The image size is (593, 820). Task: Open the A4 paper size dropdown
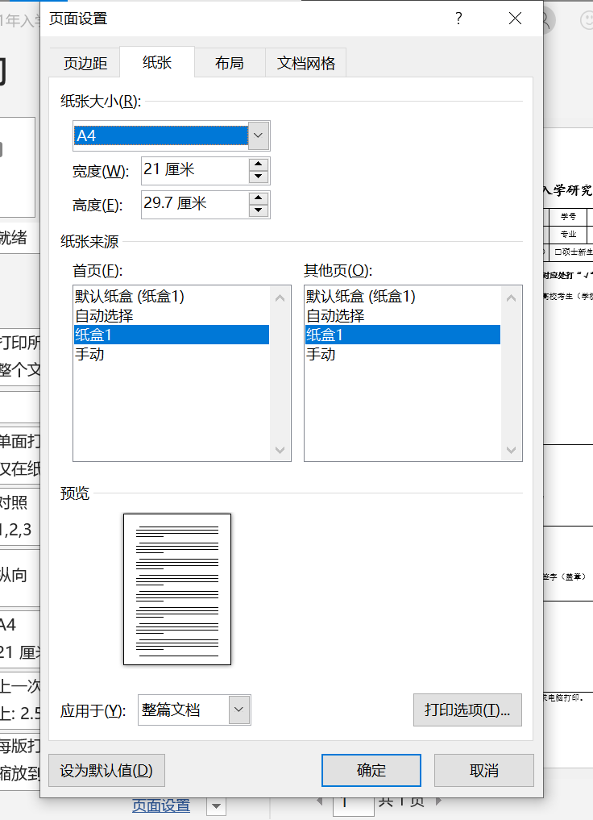(259, 135)
